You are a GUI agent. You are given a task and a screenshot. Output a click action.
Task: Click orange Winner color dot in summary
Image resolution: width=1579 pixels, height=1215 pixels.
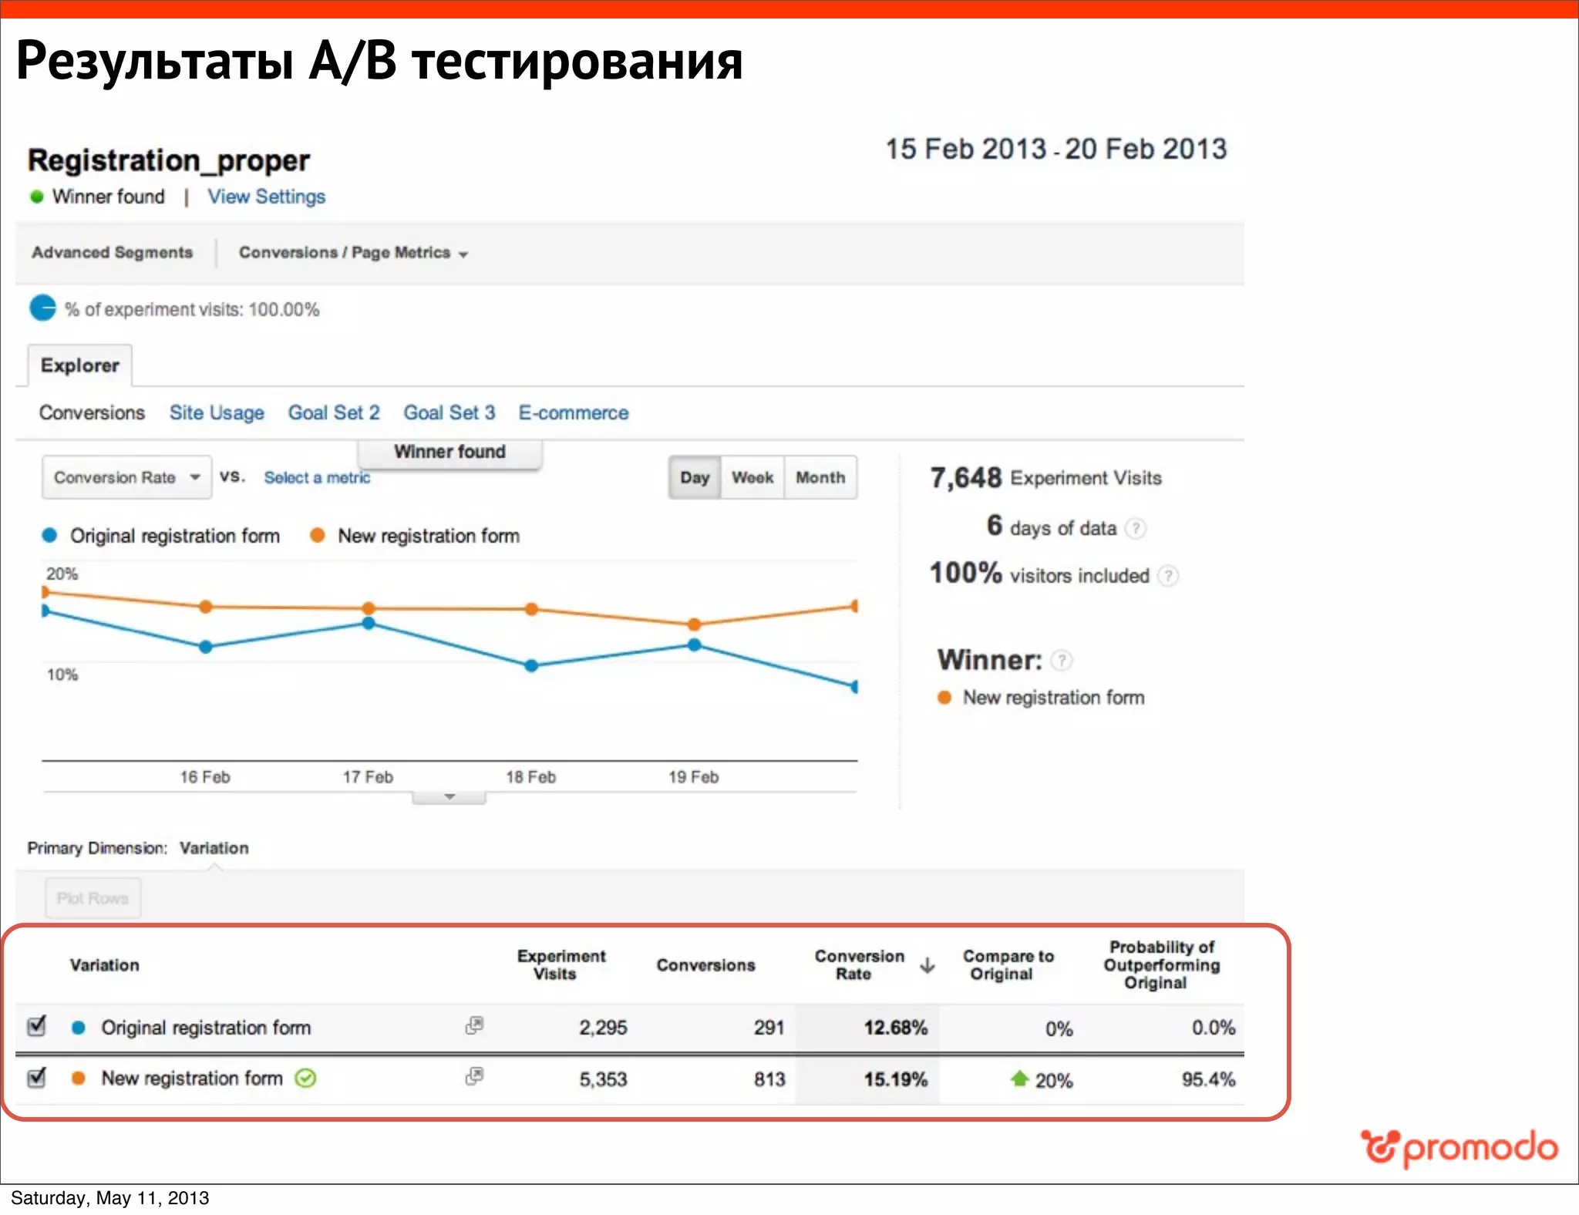[x=944, y=698]
